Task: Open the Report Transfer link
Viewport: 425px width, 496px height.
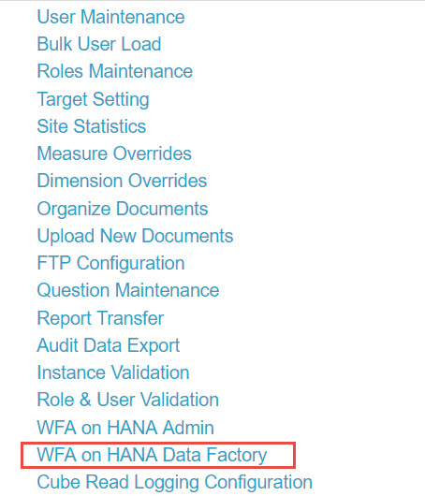Action: tap(100, 318)
